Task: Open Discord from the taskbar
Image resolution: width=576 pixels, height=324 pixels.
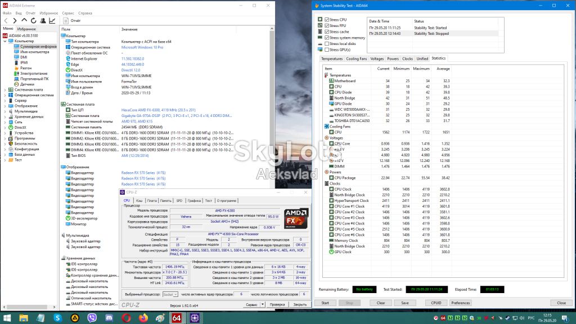Action: pyautogui.click(x=109, y=318)
